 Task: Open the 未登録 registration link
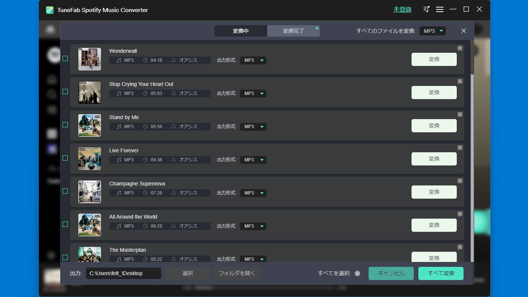(x=403, y=10)
